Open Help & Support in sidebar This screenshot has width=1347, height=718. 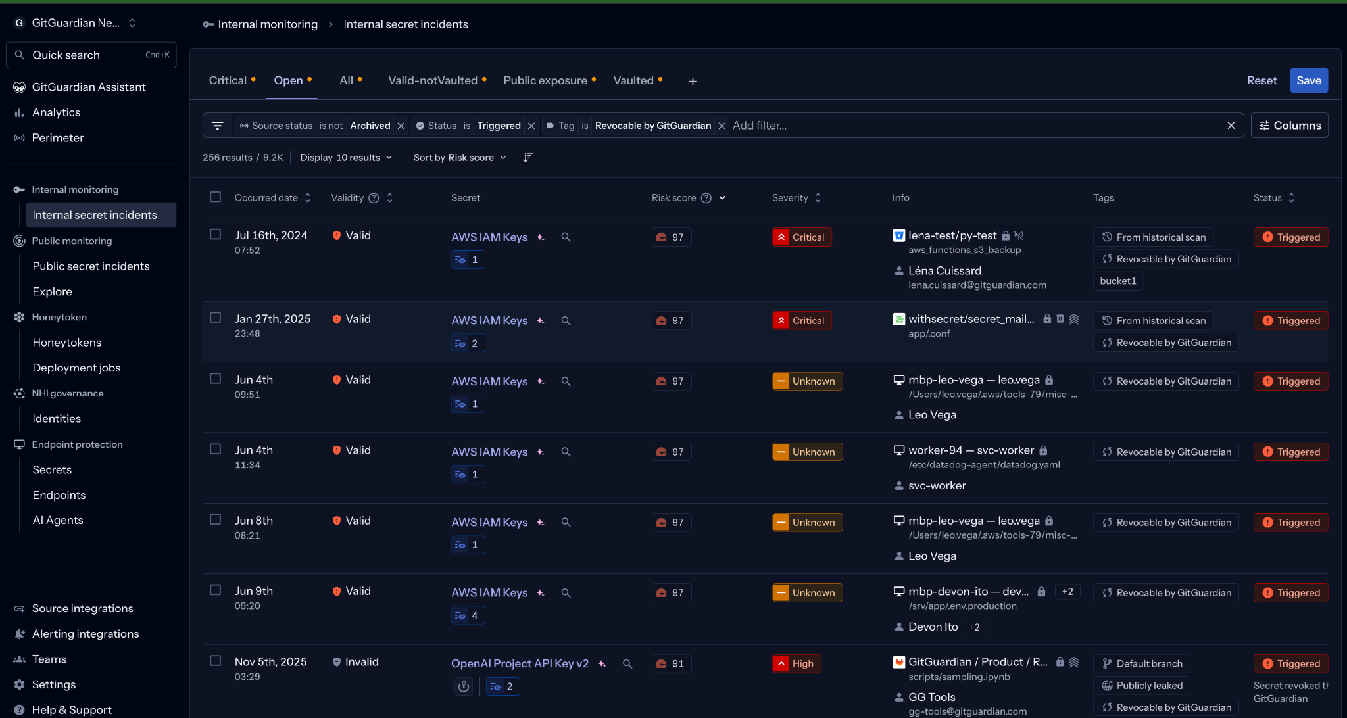click(x=72, y=710)
